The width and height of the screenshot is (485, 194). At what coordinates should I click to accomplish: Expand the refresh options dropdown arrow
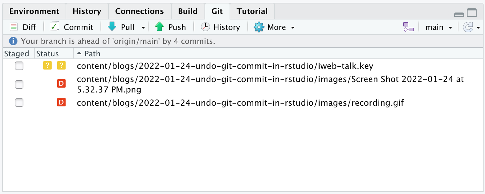pyautogui.click(x=478, y=27)
